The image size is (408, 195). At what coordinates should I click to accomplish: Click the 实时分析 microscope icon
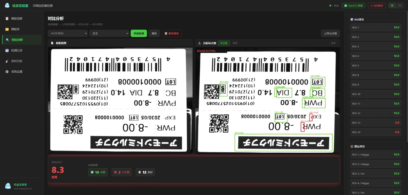pyautogui.click(x=7, y=61)
